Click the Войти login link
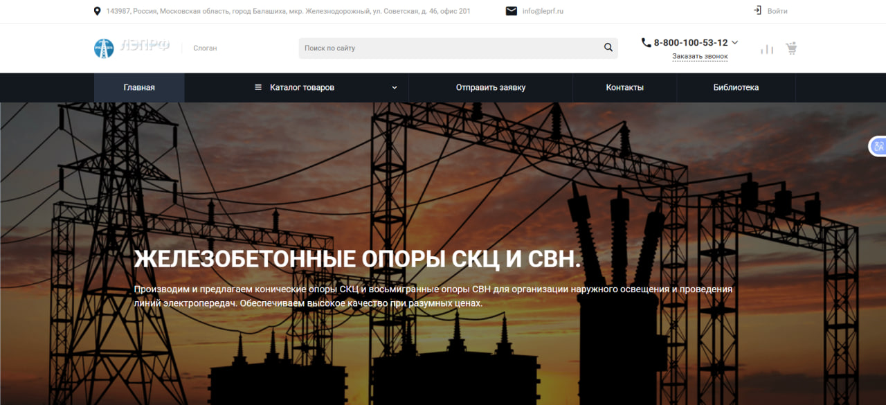Screen dimensions: 886x405 [x=777, y=11]
